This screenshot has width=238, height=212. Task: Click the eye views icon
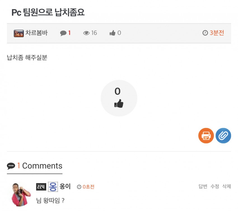86,33
